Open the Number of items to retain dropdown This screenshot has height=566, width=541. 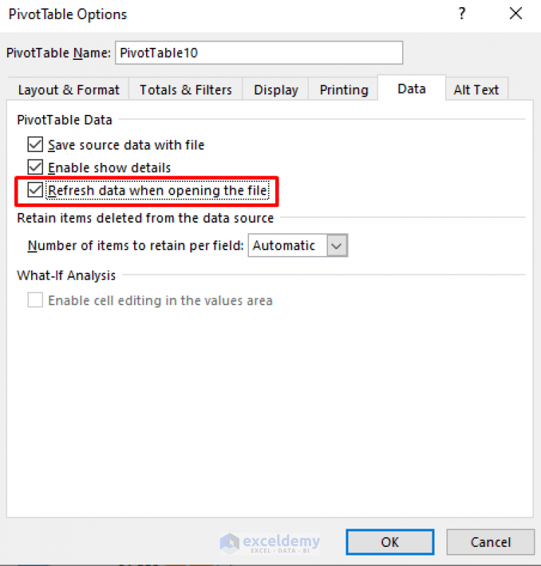(x=337, y=245)
